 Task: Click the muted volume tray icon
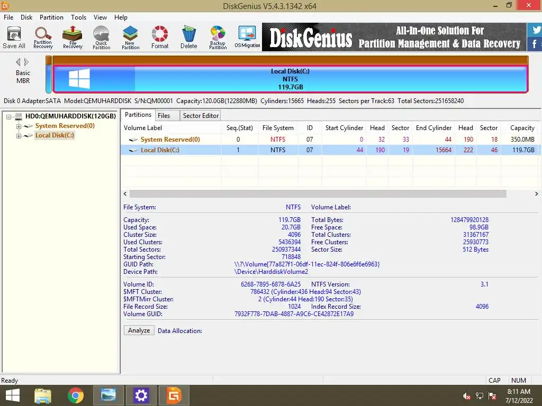pyautogui.click(x=467, y=396)
